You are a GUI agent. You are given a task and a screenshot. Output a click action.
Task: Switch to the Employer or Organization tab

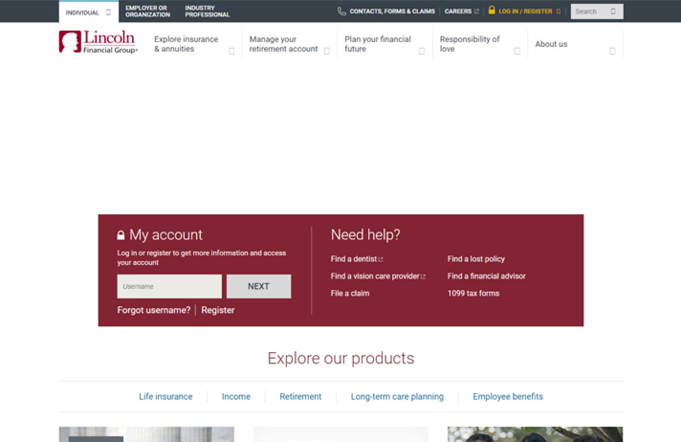coord(148,11)
